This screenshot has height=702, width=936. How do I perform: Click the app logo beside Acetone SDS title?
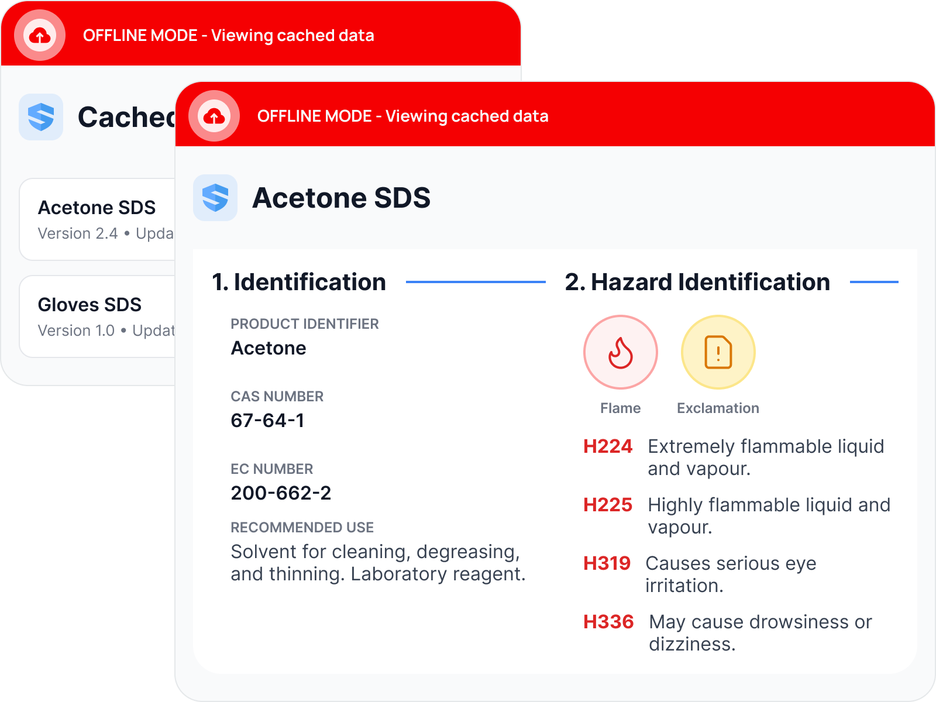click(215, 198)
